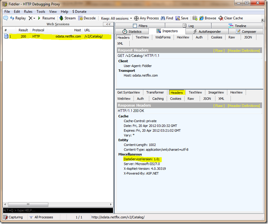The width and height of the screenshot is (268, 224).
Task: Switch to the Statistics tab
Action: [132, 32]
